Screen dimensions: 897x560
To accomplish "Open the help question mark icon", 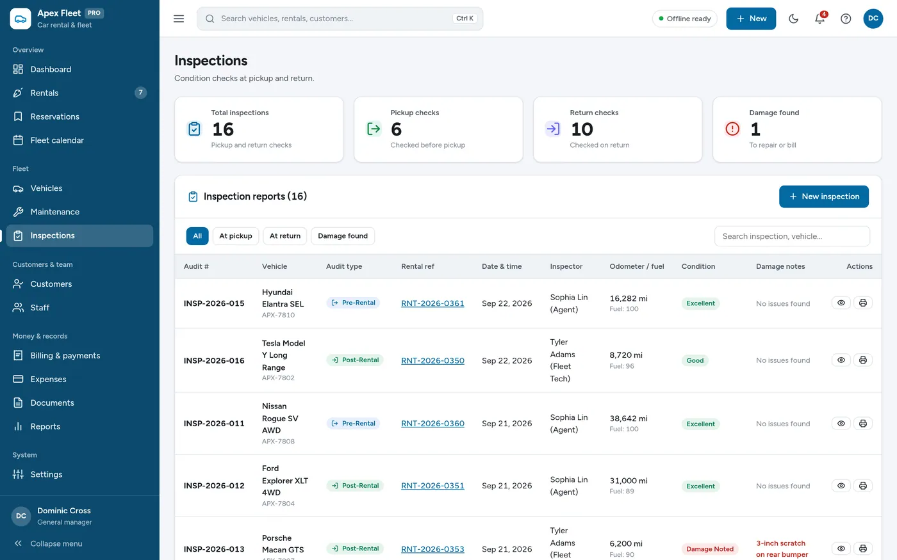I will (x=846, y=19).
